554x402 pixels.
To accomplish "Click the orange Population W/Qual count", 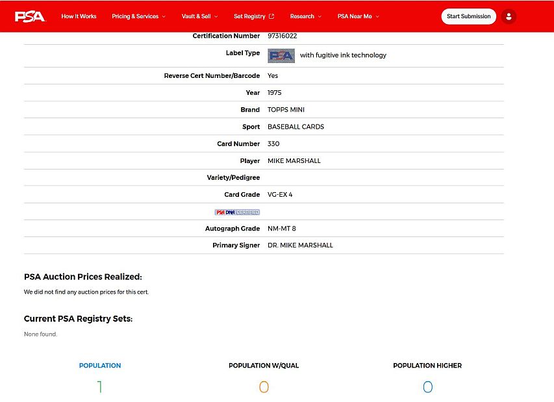I will tap(264, 387).
